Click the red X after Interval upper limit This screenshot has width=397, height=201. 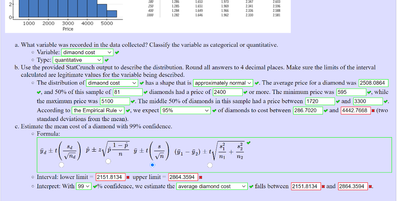coord(200,177)
